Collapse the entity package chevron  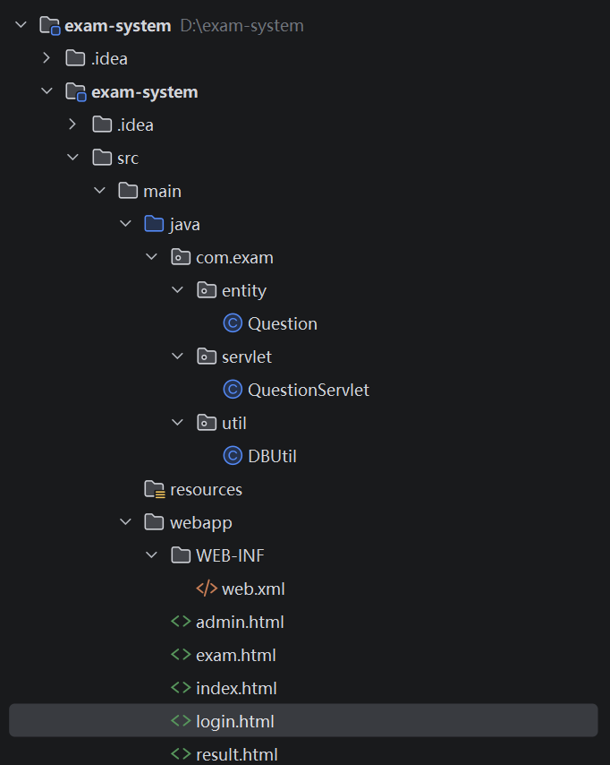pos(177,290)
